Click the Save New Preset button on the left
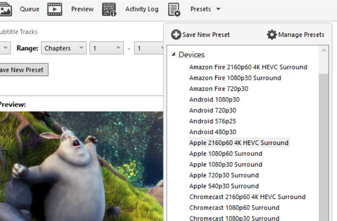This screenshot has width=337, height=221. tap(24, 70)
